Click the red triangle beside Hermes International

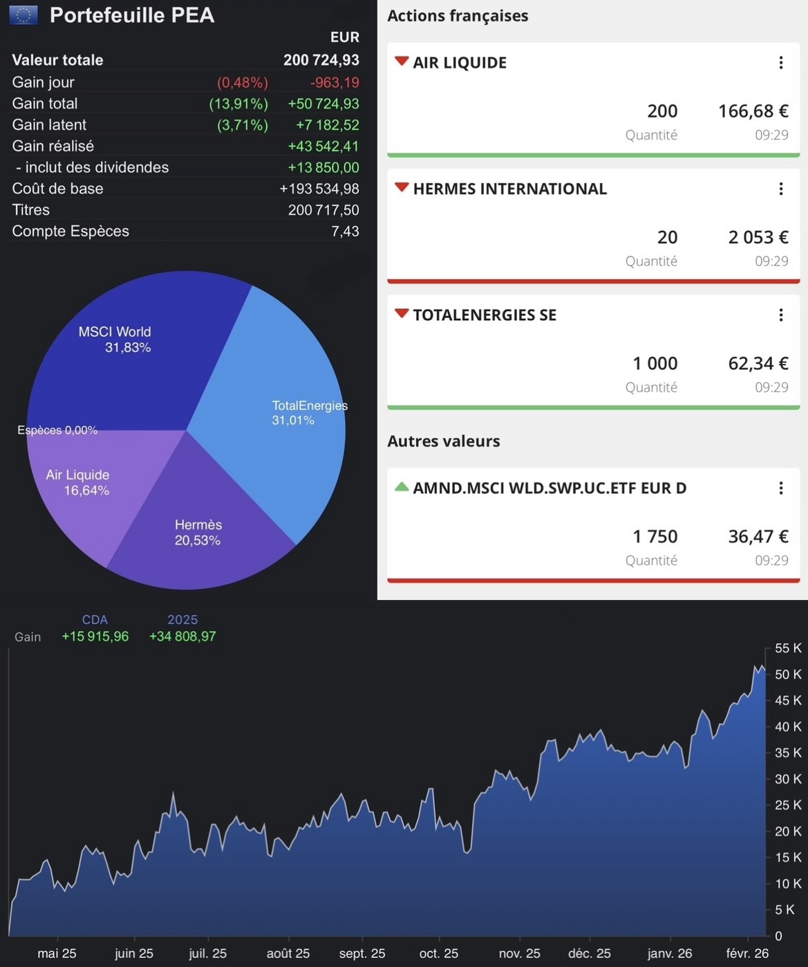[402, 188]
